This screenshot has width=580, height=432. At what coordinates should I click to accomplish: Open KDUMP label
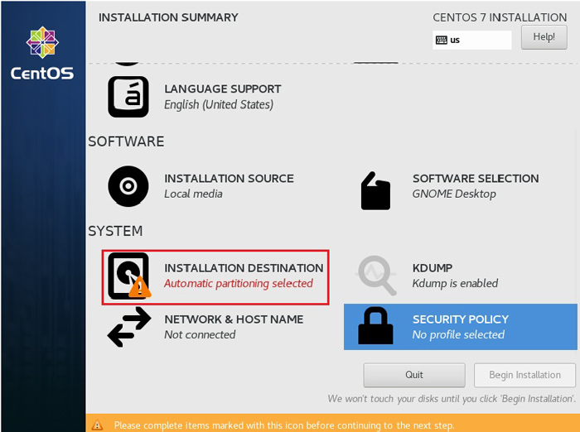[x=433, y=268]
